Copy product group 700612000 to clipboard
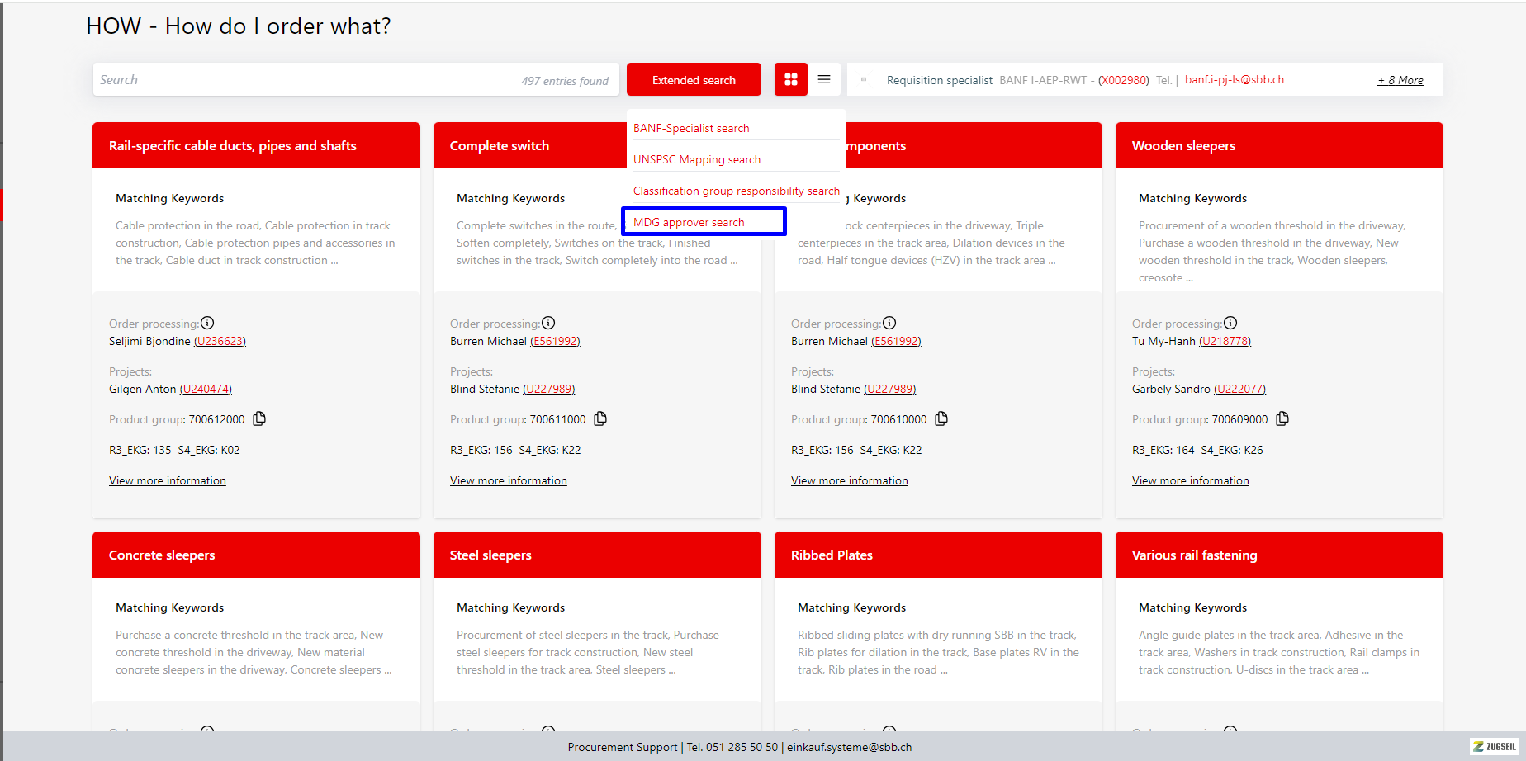This screenshot has width=1526, height=761. (x=259, y=418)
